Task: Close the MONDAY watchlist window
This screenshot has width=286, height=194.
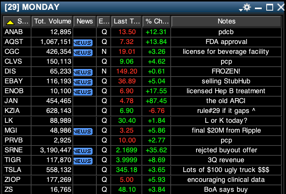Action: click(281, 8)
